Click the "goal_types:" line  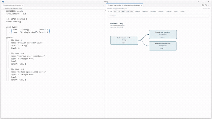pos(12,27)
